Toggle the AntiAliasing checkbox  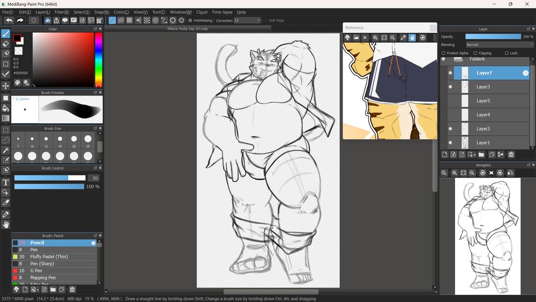[x=190, y=20]
